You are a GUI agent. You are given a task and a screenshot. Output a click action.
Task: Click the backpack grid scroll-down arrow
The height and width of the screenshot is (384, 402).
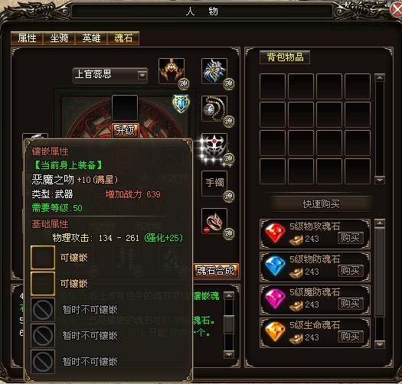pos(380,180)
